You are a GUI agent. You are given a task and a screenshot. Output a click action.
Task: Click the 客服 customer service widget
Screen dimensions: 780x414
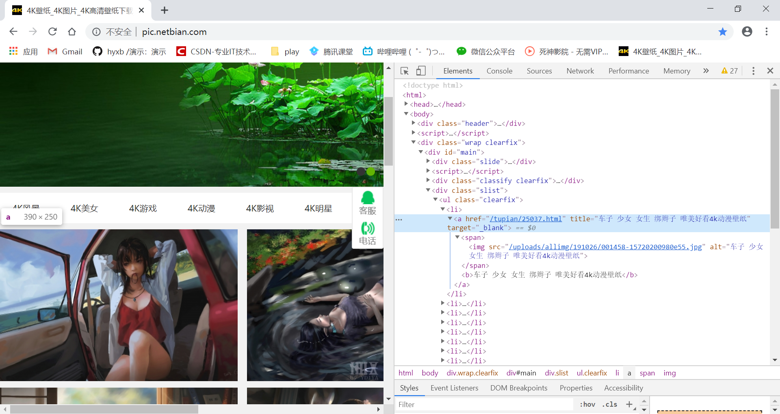coord(368,203)
